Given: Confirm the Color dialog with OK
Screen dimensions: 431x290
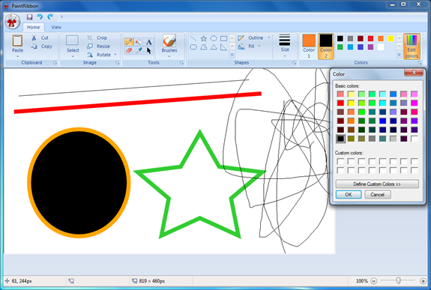Looking at the screenshot, I should [x=349, y=195].
